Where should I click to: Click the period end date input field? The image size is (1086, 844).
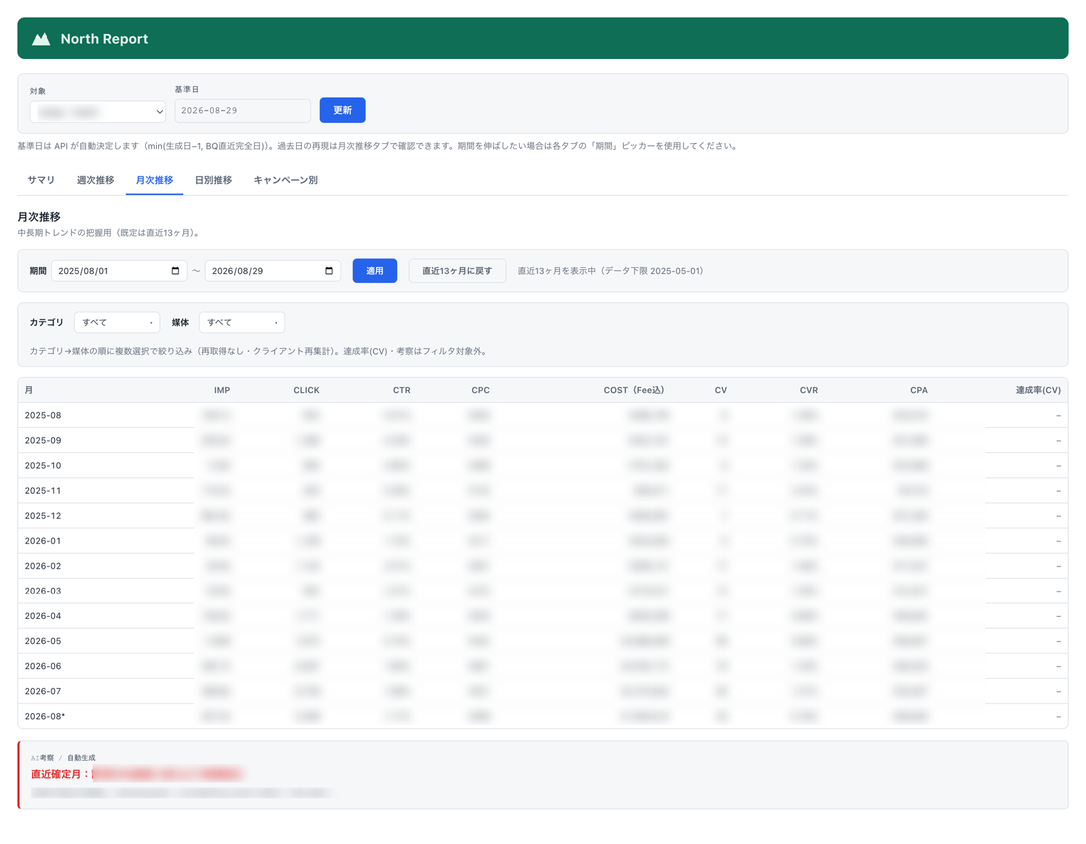coord(273,271)
